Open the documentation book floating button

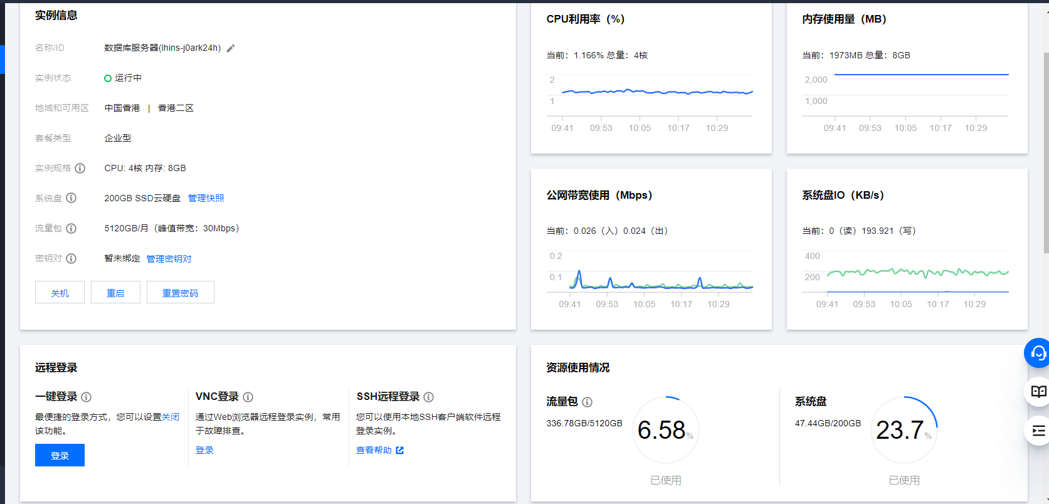coord(1038,392)
